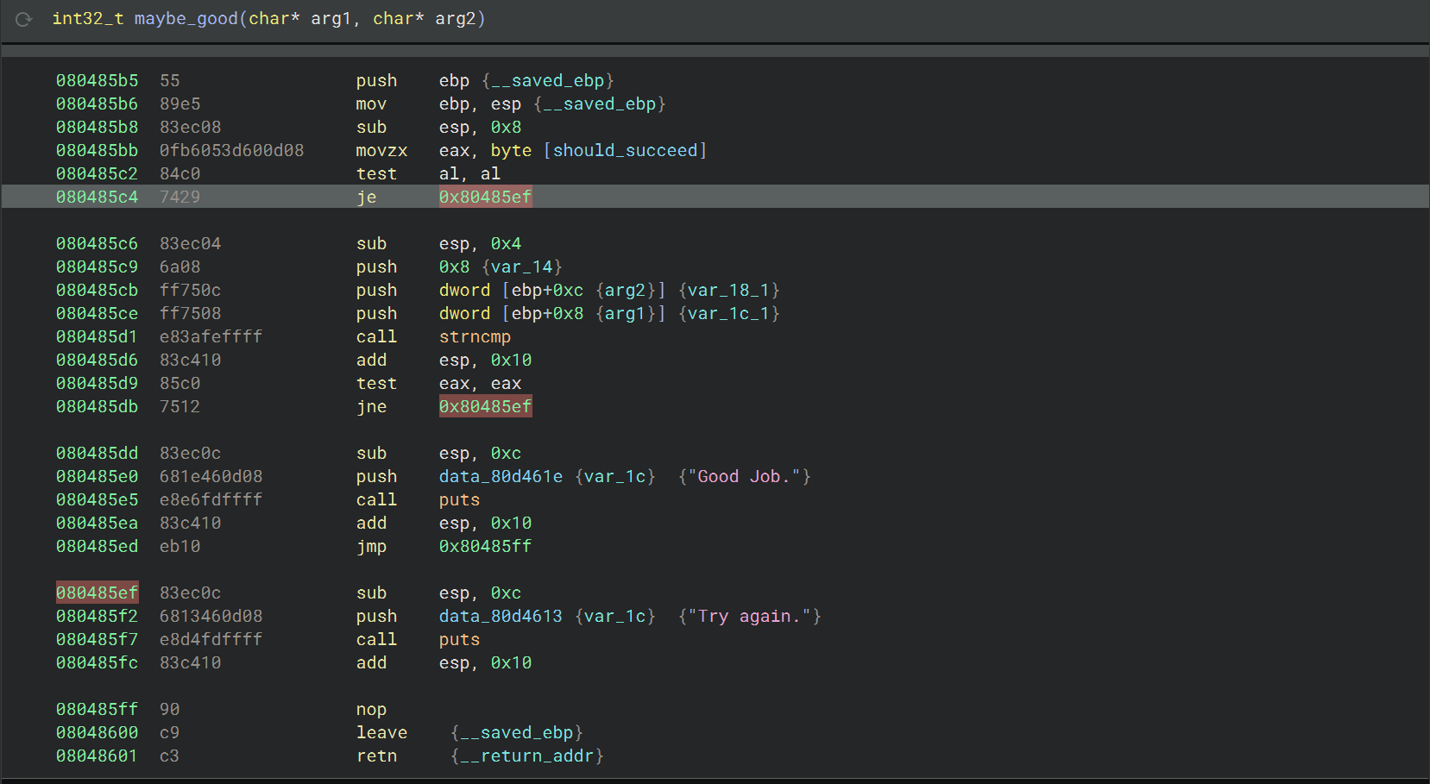1430x784 pixels.
Task: Open the strncmp call target
Action: [475, 336]
